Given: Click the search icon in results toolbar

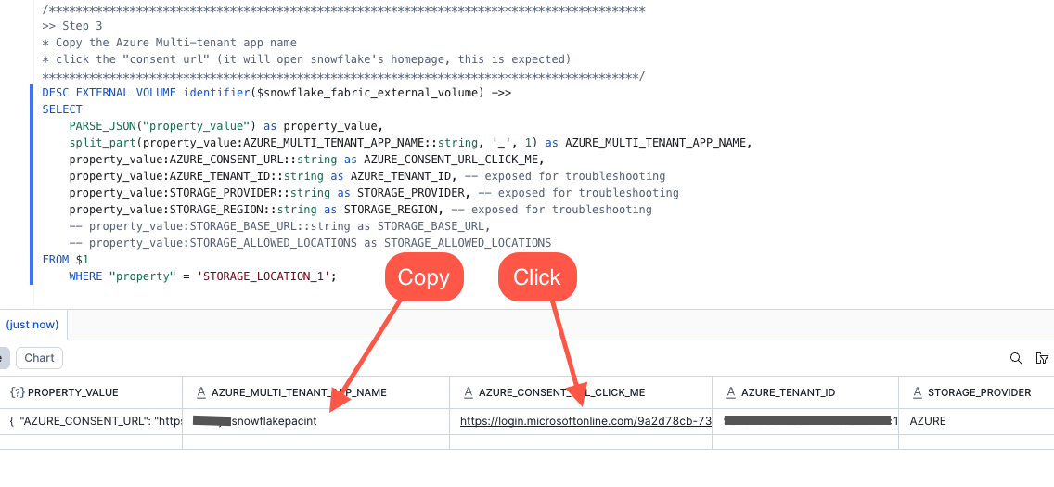Looking at the screenshot, I should coord(1016,358).
